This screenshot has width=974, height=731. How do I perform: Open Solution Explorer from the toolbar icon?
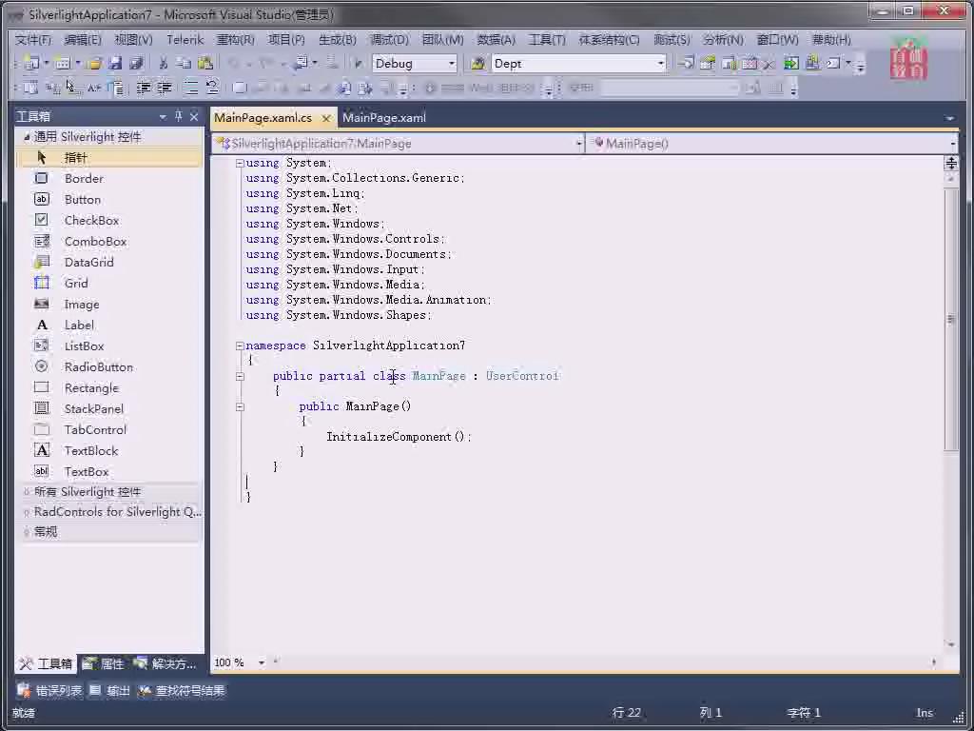coord(687,64)
